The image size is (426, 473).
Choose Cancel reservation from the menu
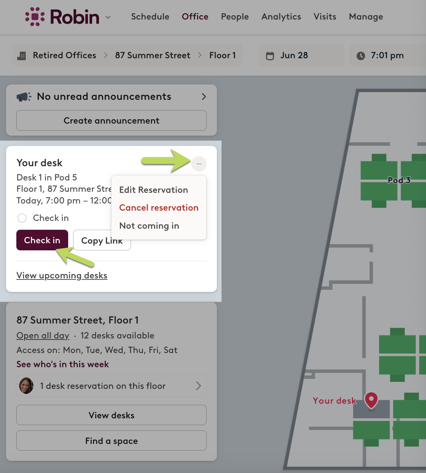pyautogui.click(x=159, y=208)
